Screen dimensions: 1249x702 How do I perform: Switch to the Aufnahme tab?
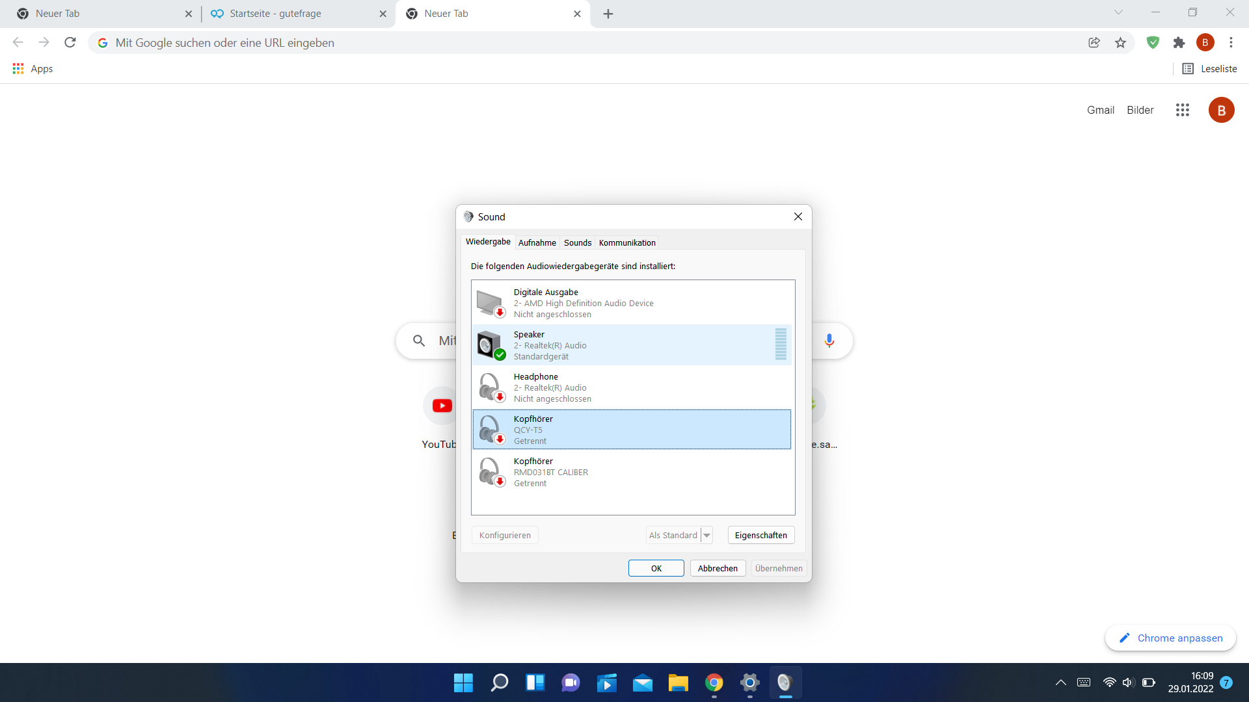click(x=537, y=242)
